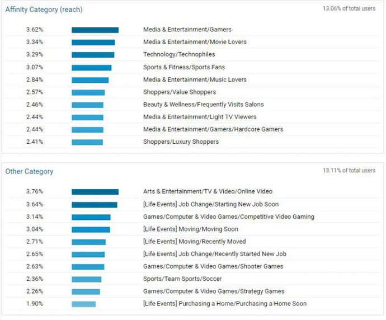Click the 13.06% of total users text

(349, 9)
